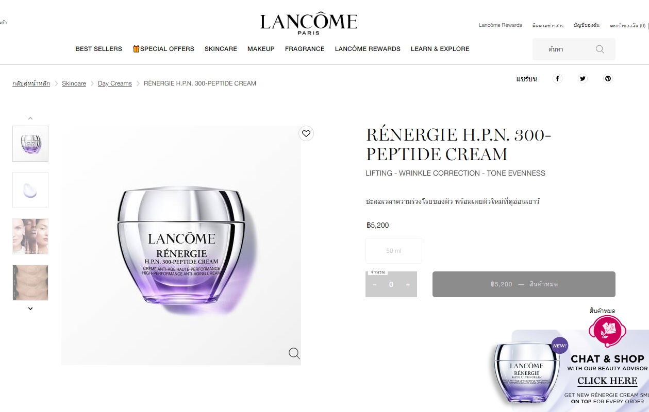Click the search magnifier icon

pyautogui.click(x=600, y=49)
